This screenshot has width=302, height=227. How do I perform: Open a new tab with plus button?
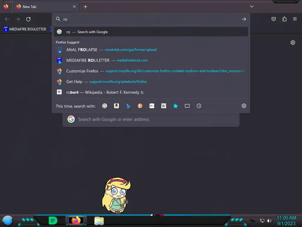tap(86, 7)
